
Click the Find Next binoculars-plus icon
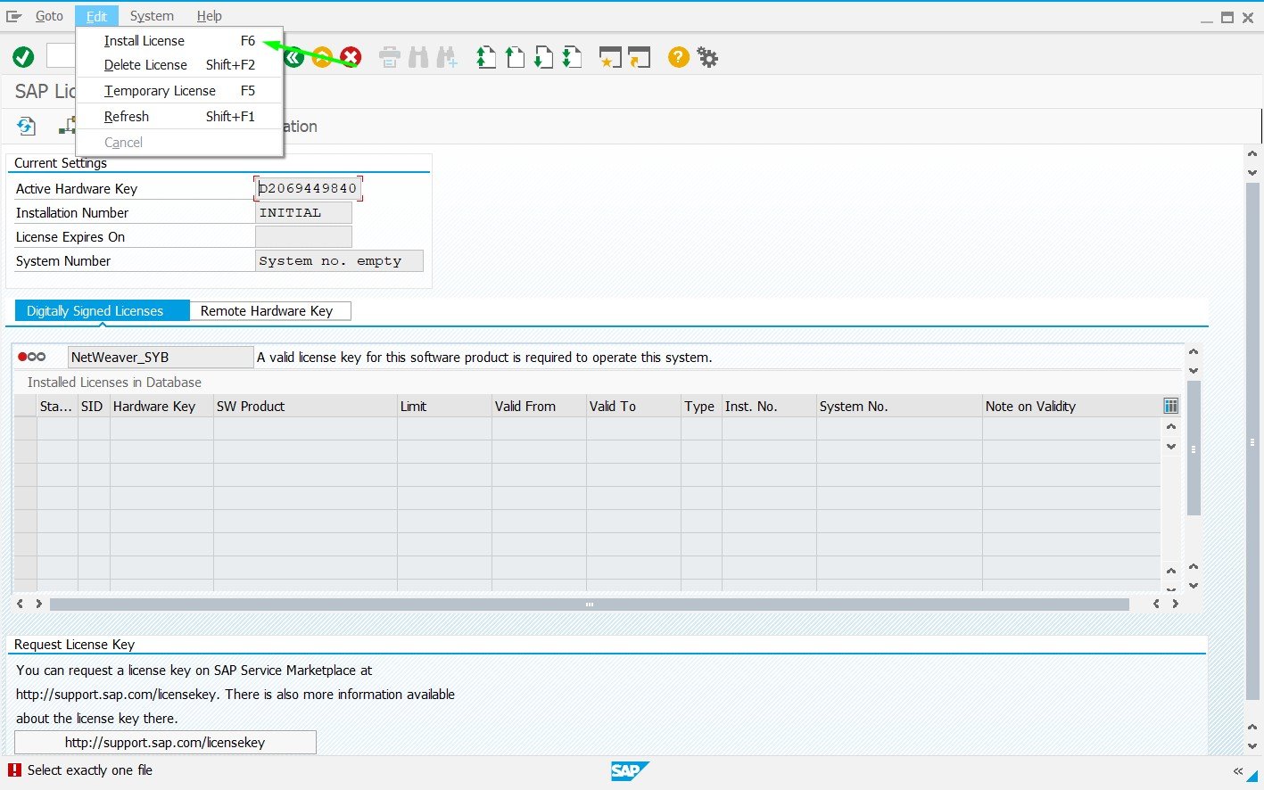pyautogui.click(x=447, y=58)
